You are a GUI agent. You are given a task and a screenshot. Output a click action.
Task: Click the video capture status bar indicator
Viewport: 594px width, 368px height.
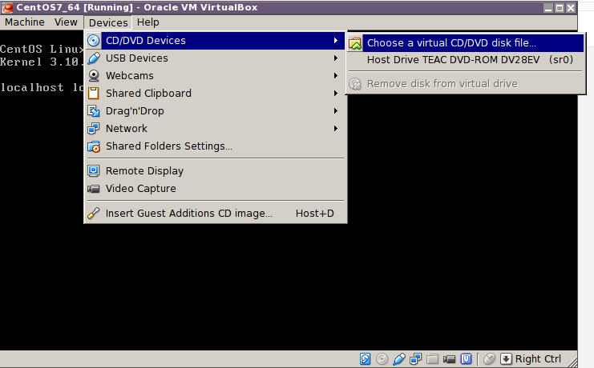click(x=449, y=358)
